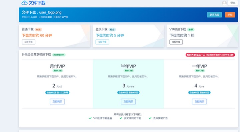Open the user avatar icon
240x132 pixels.
(x=224, y=3)
